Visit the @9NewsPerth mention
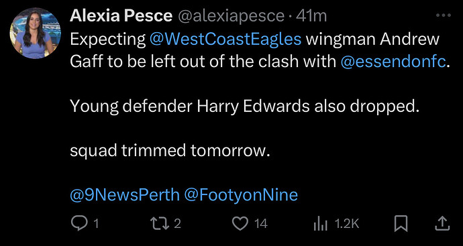463x246 pixels. (125, 195)
